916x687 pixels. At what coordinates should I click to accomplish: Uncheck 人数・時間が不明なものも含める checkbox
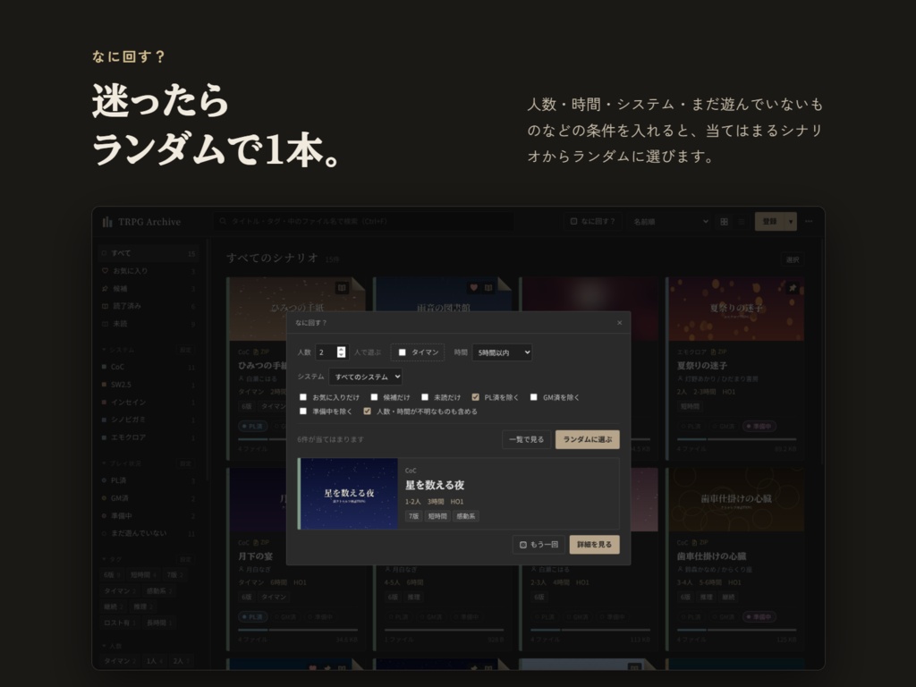point(367,411)
